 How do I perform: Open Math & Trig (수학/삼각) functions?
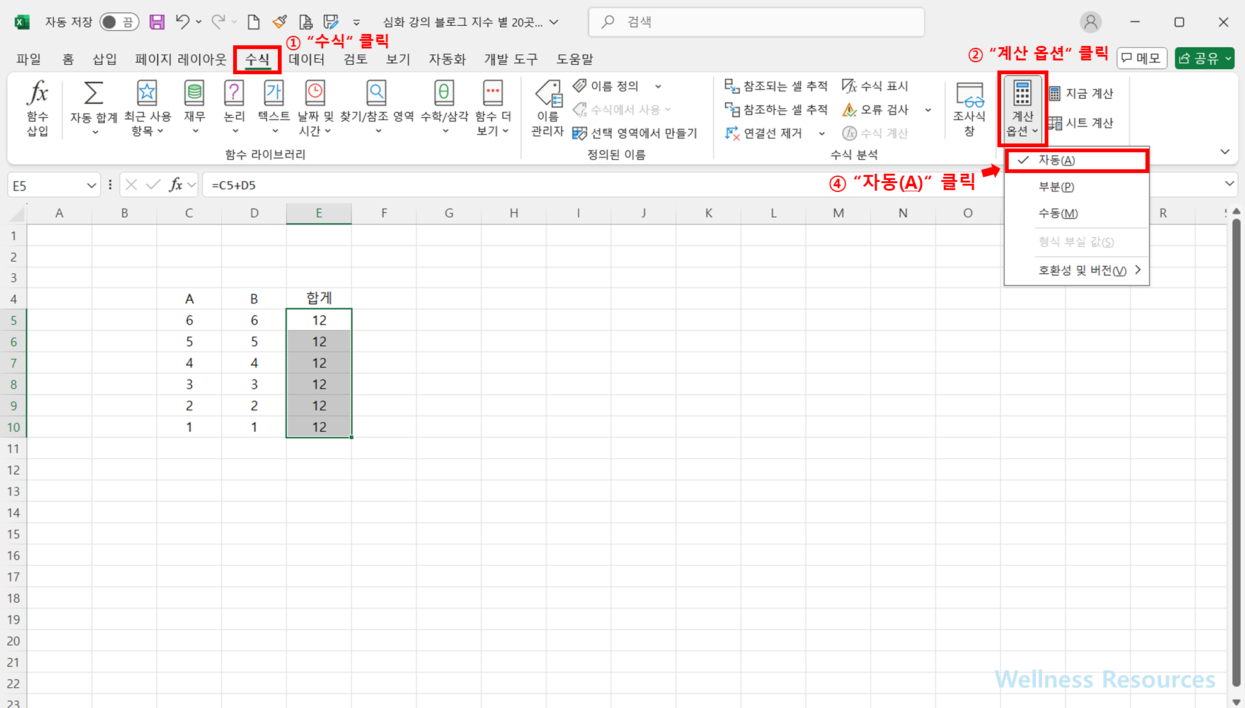444,108
